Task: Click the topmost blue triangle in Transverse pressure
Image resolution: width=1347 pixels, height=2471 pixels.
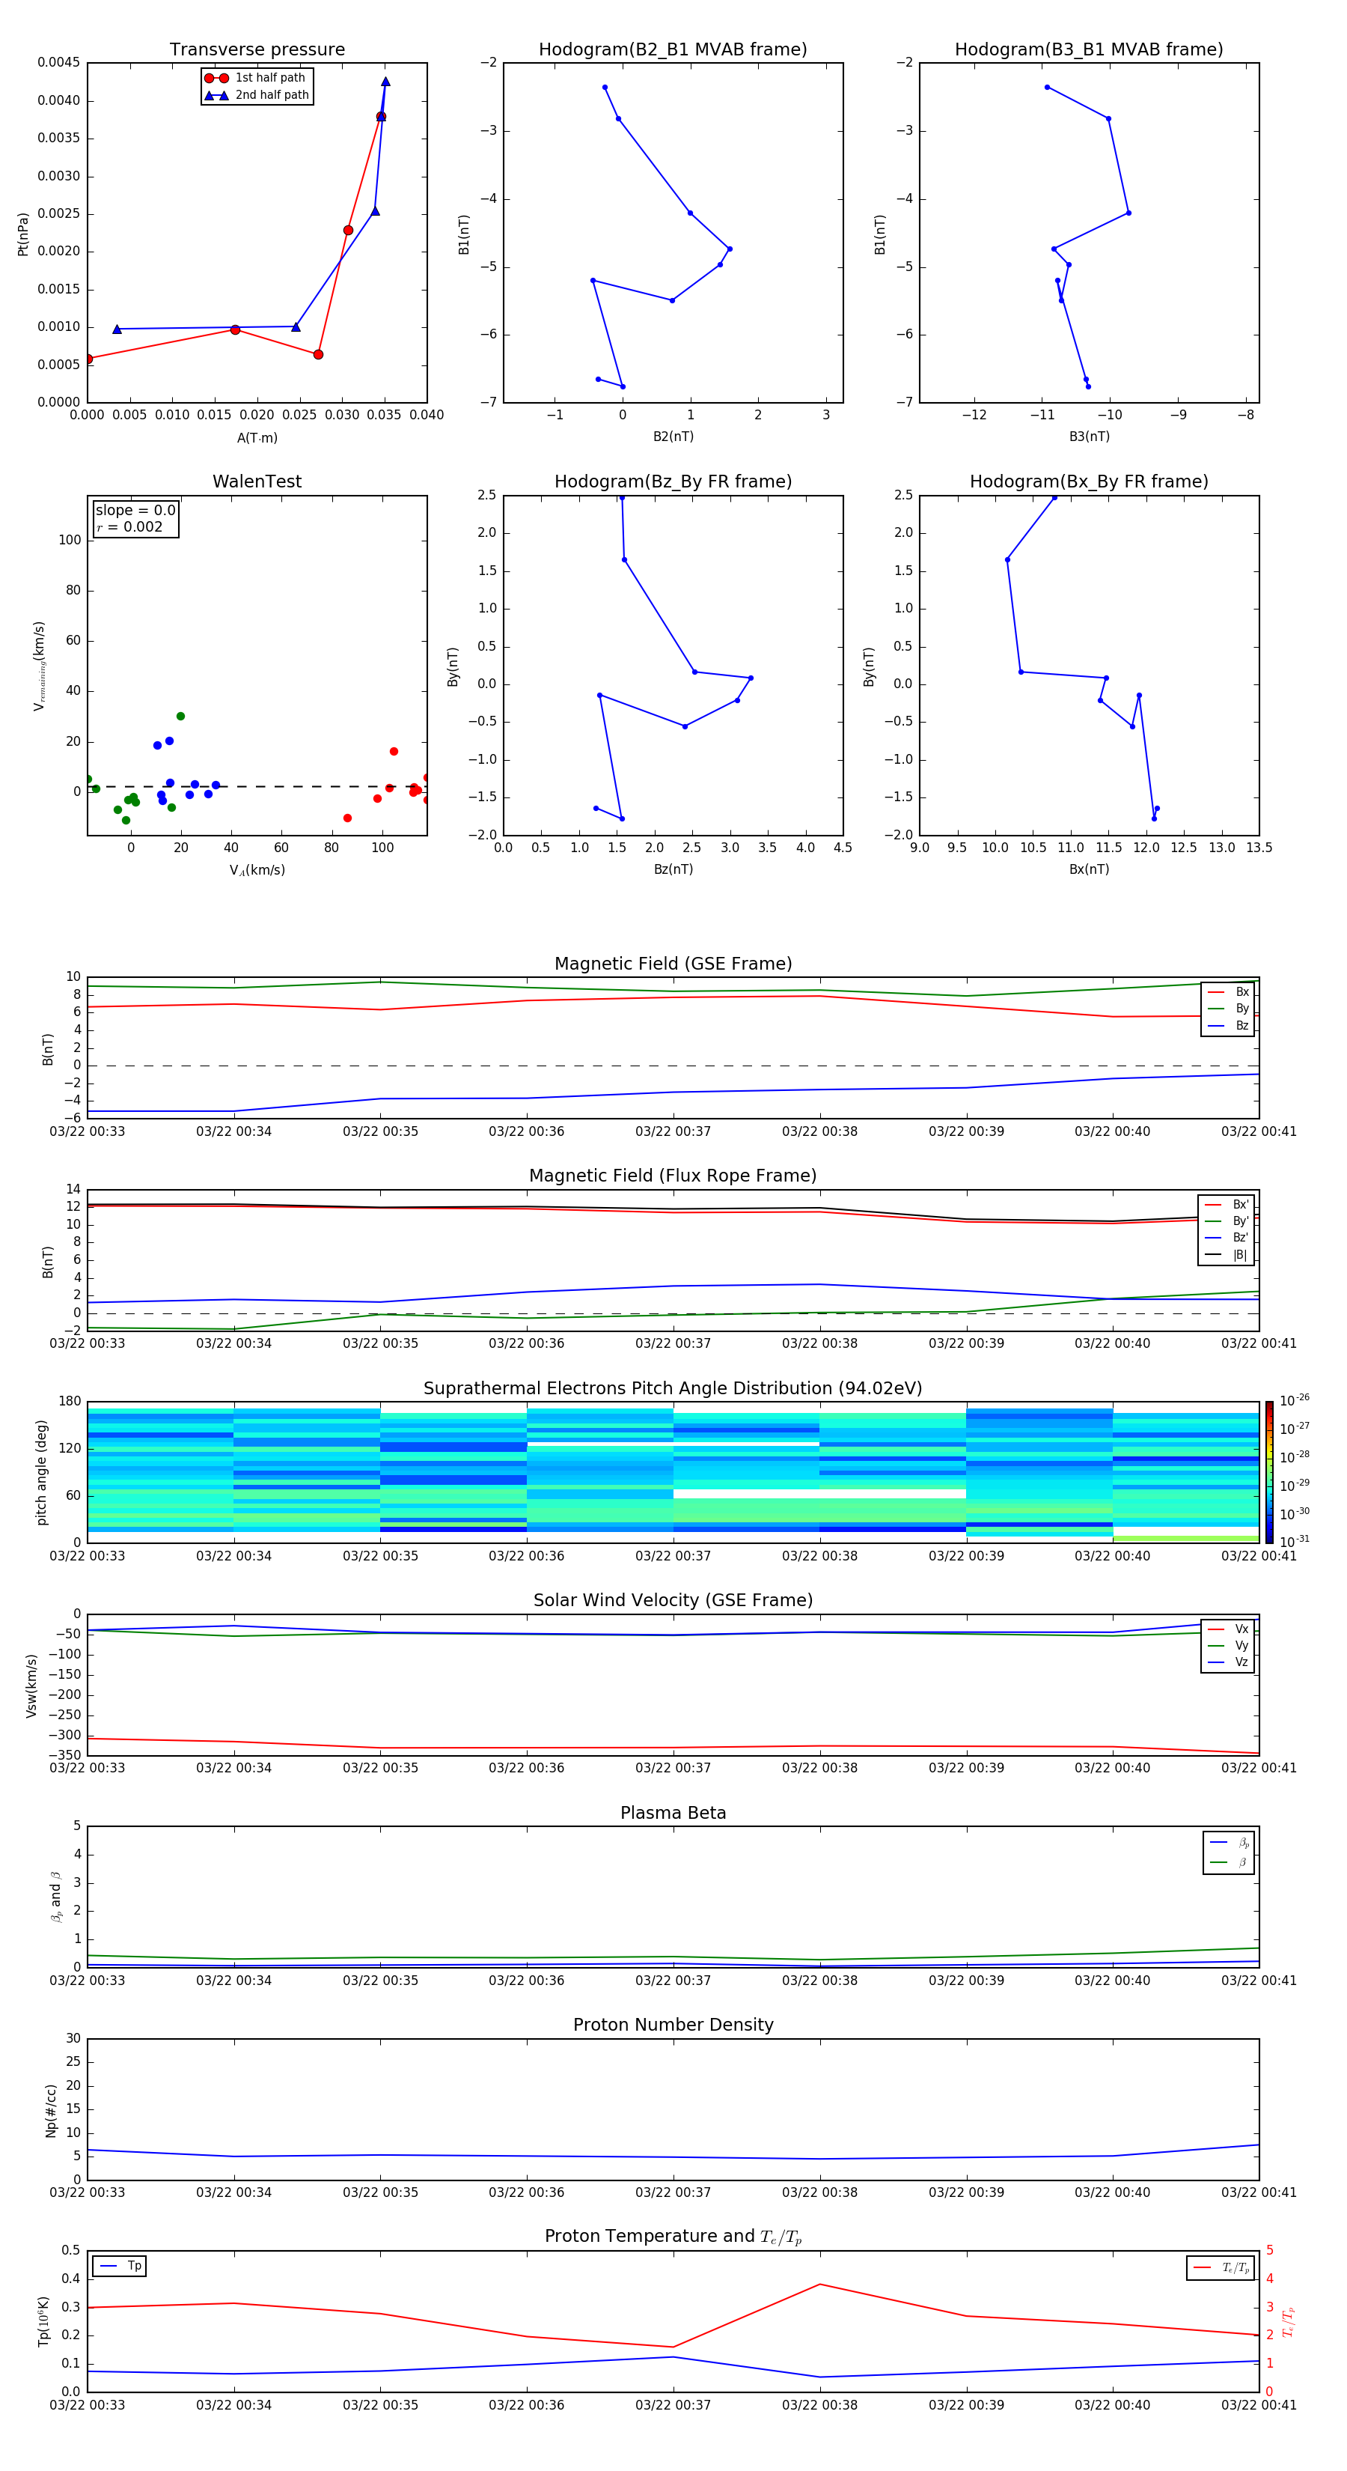Action: pyautogui.click(x=385, y=82)
